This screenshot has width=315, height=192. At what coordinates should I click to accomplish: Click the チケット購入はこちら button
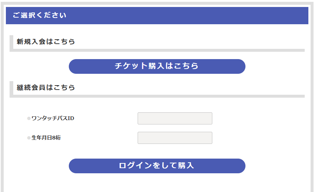(157, 66)
